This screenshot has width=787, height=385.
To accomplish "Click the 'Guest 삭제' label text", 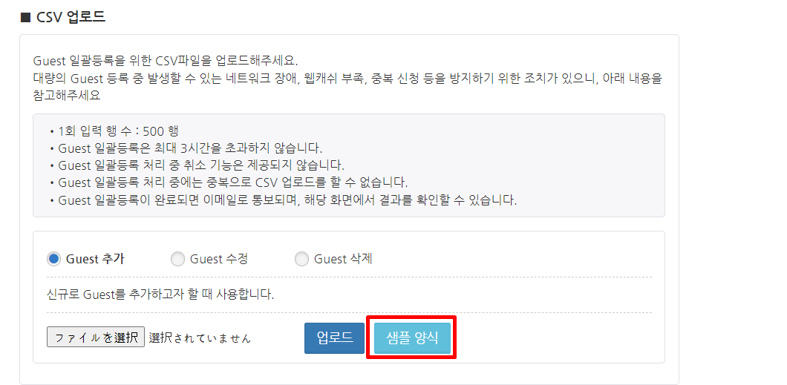I will 343,259.
